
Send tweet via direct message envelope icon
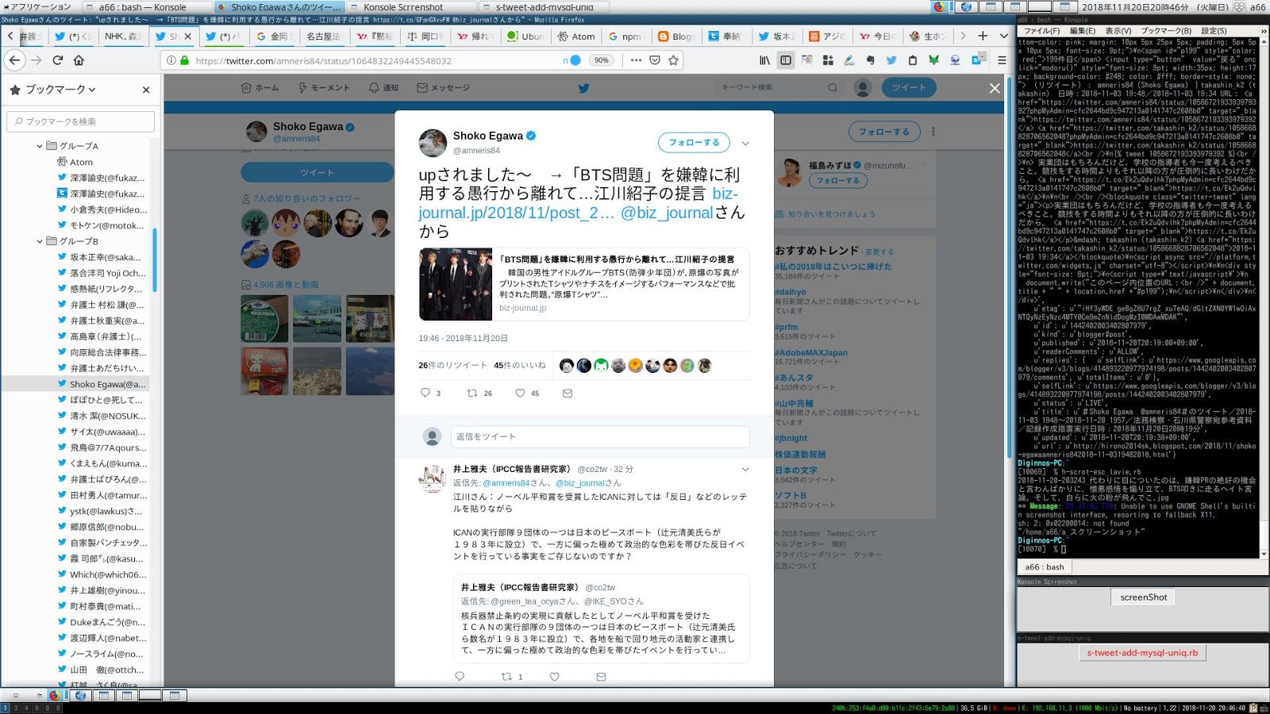point(568,393)
